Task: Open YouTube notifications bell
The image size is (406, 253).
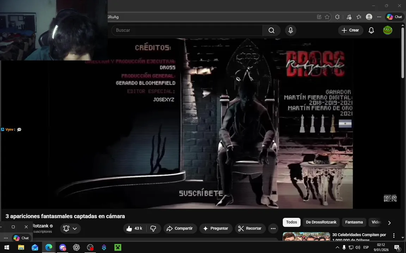Action: click(371, 30)
